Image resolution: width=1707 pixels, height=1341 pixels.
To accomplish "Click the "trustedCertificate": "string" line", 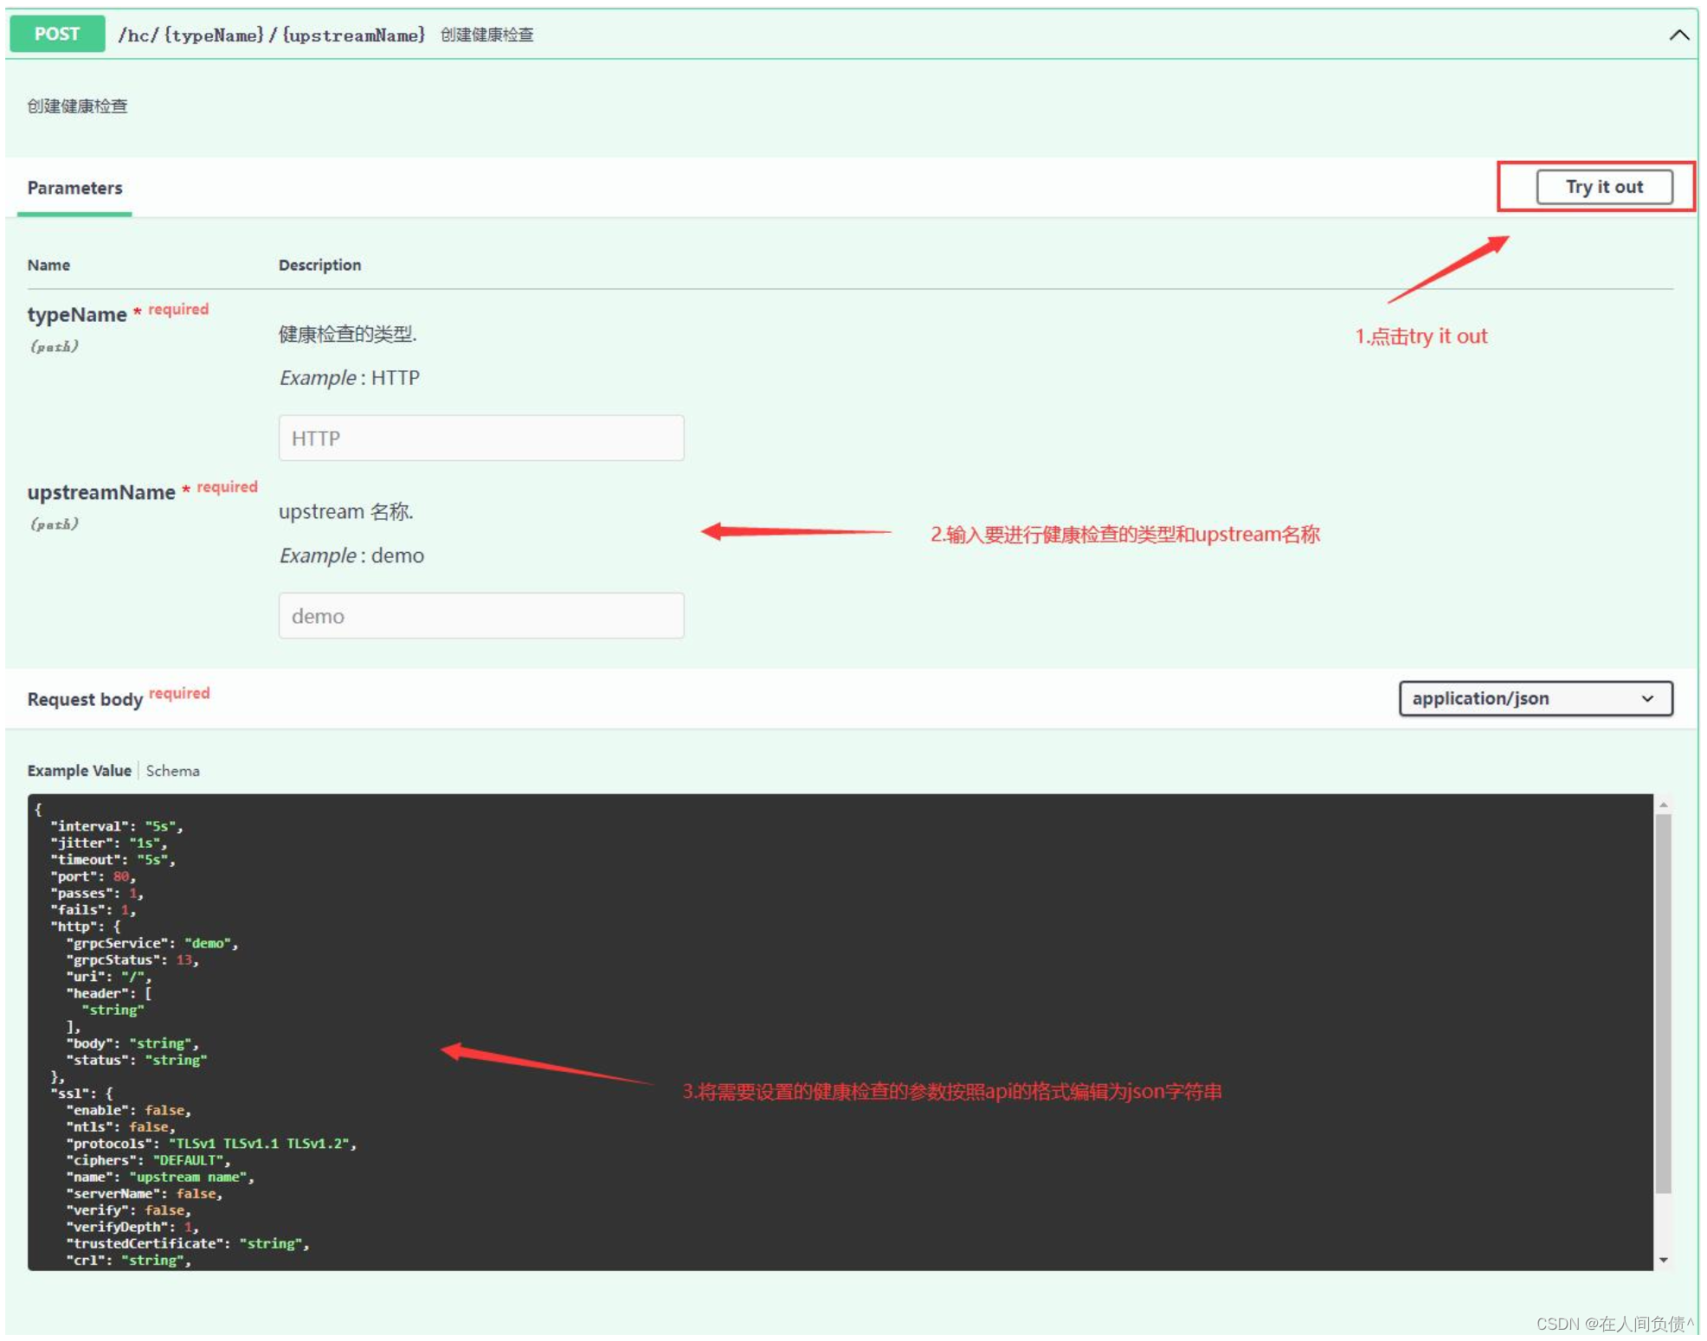I will 188,1243.
